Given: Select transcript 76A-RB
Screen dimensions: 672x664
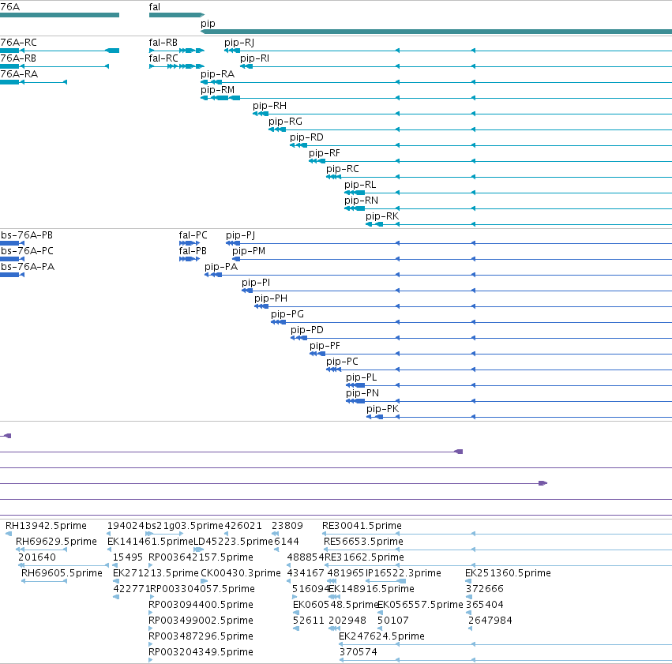Looking at the screenshot, I should pyautogui.click(x=18, y=58).
